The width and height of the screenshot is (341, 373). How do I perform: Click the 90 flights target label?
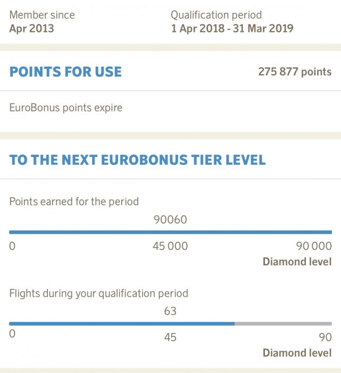325,337
